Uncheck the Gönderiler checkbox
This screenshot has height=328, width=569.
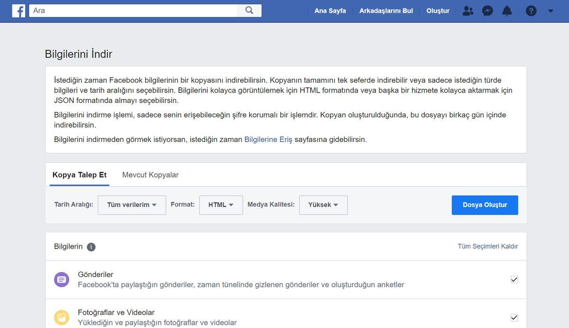514,280
